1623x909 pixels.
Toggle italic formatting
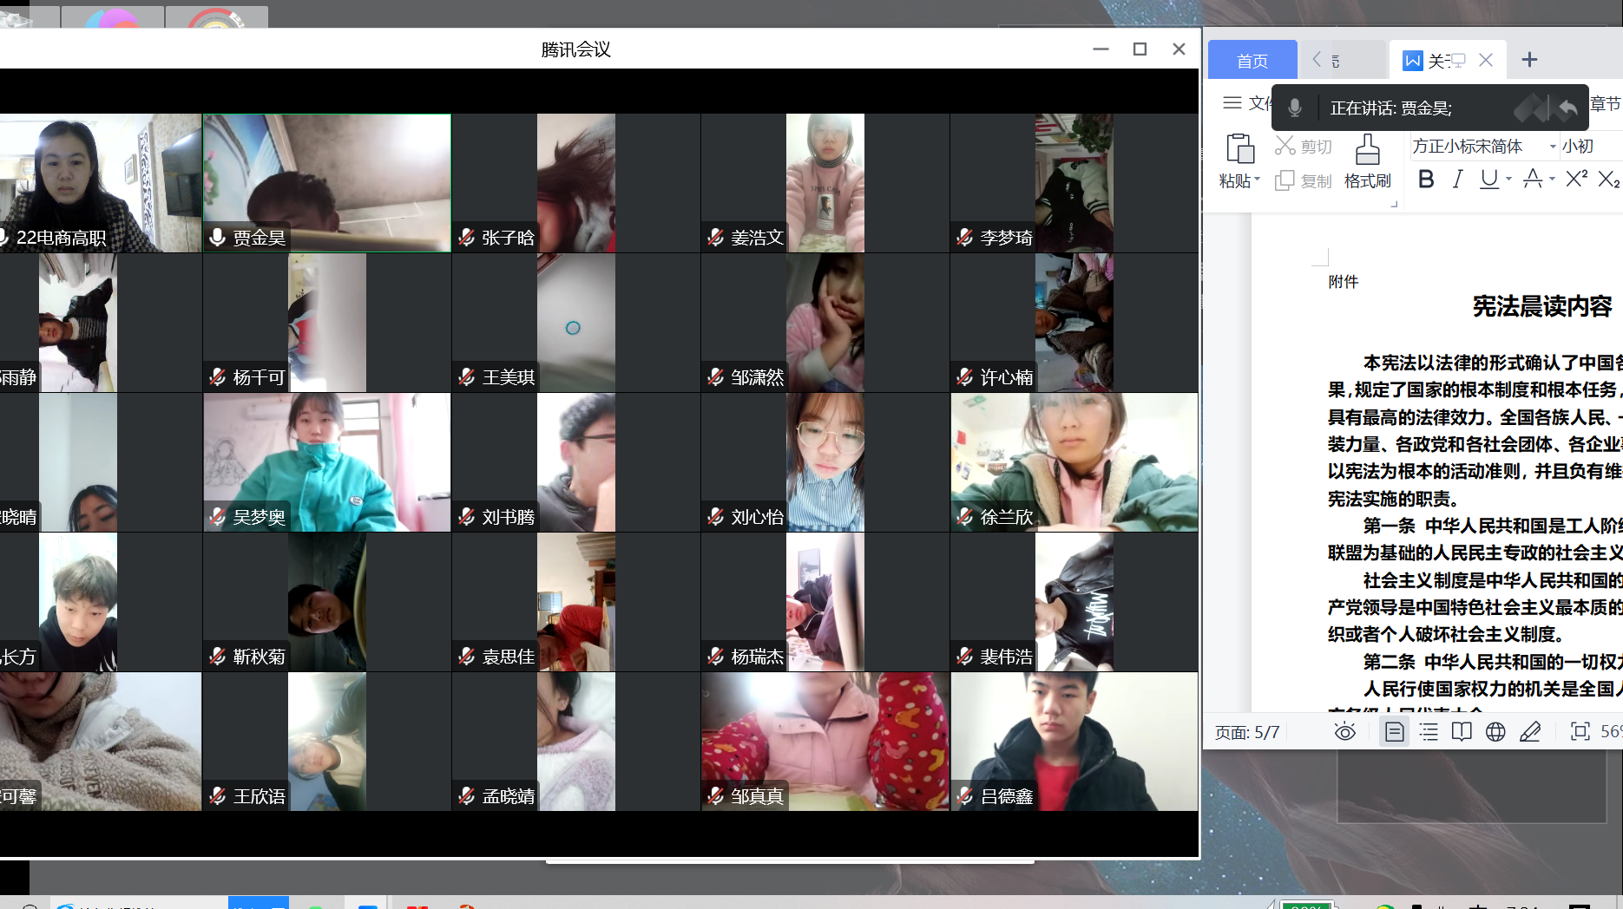pos(1457,180)
